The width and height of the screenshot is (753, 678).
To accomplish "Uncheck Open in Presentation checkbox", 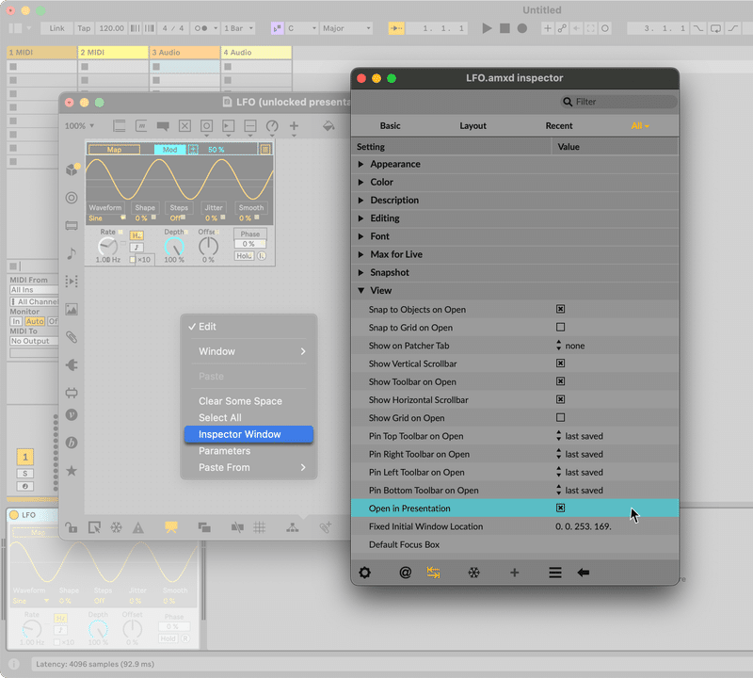I will (x=560, y=508).
